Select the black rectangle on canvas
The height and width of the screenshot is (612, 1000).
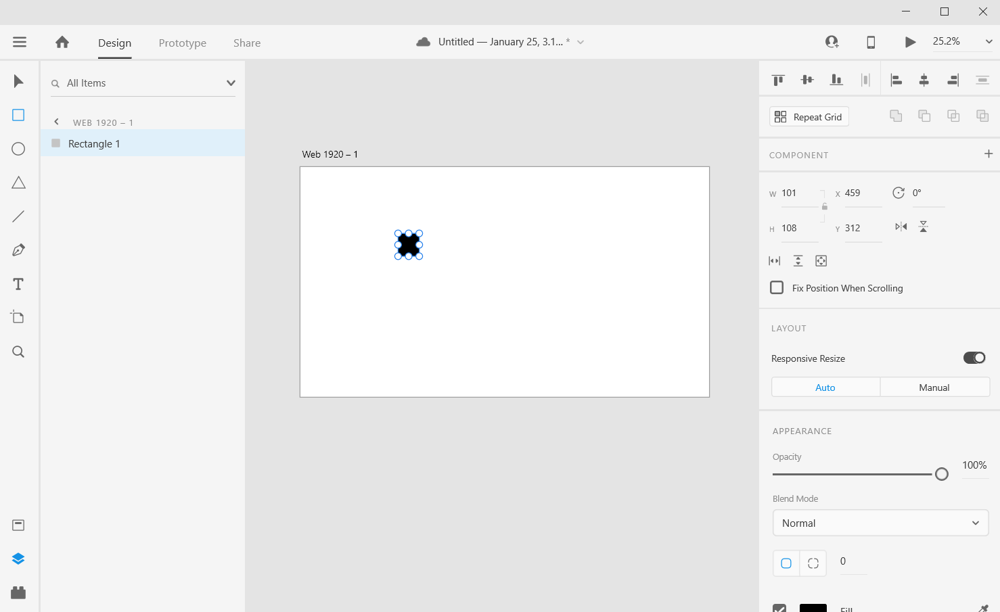coord(409,245)
